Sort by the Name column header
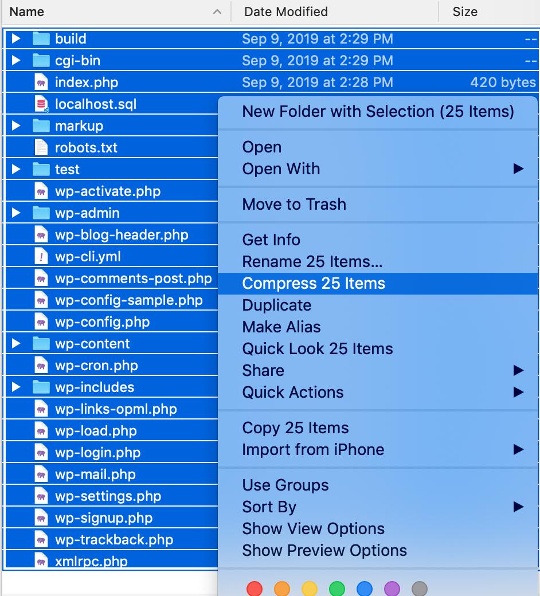 pyautogui.click(x=116, y=12)
